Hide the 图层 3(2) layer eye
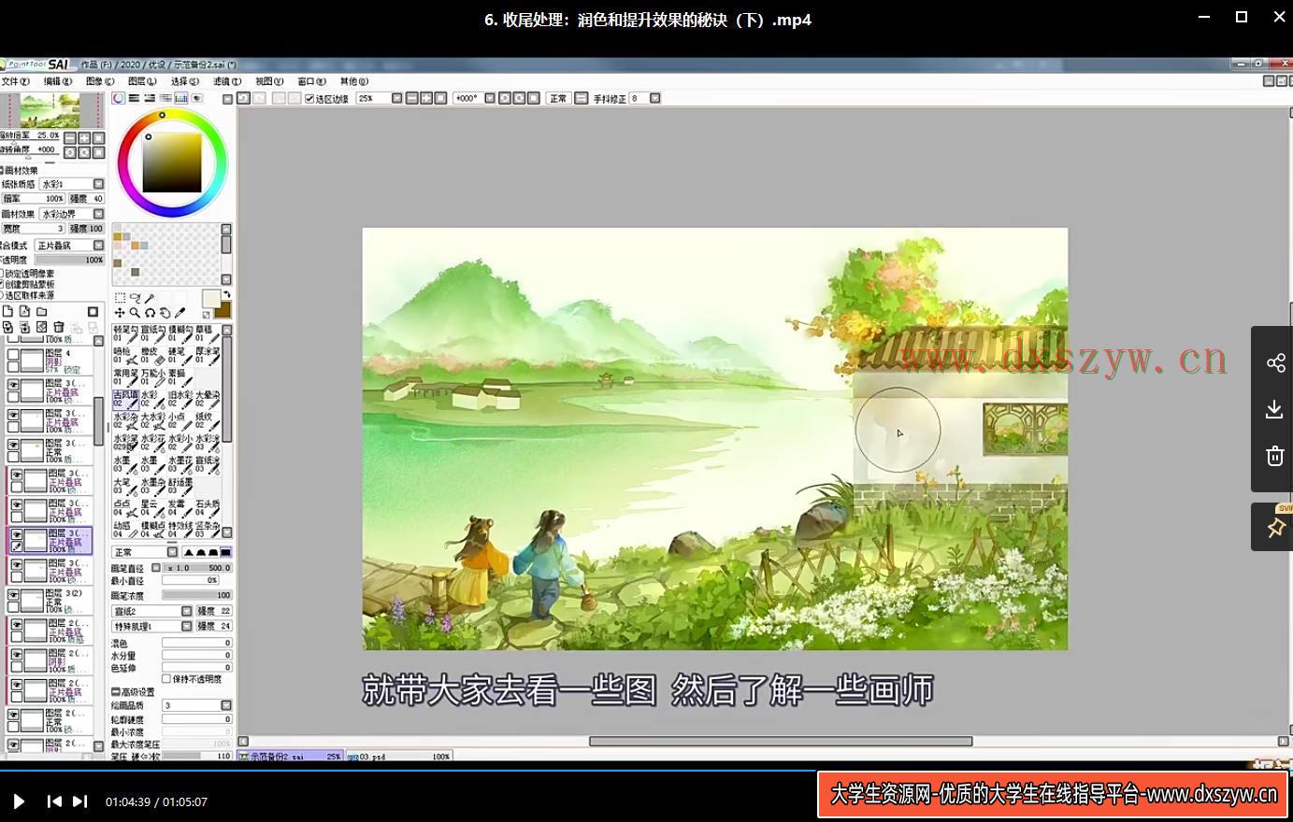This screenshot has width=1293, height=822. click(13, 594)
